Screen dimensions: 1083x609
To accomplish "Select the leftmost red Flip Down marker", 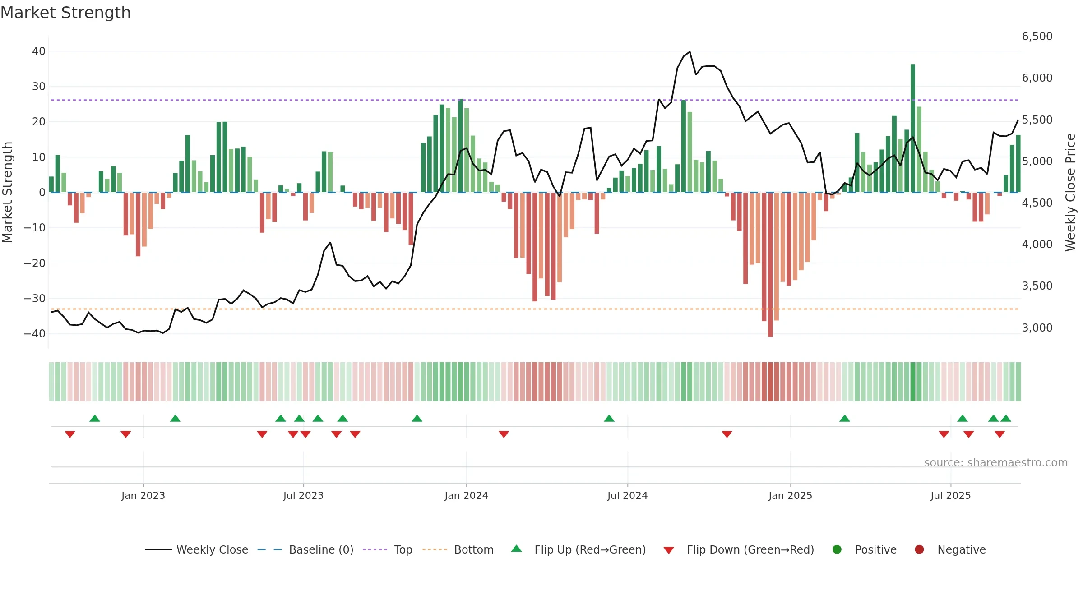I will (70, 434).
